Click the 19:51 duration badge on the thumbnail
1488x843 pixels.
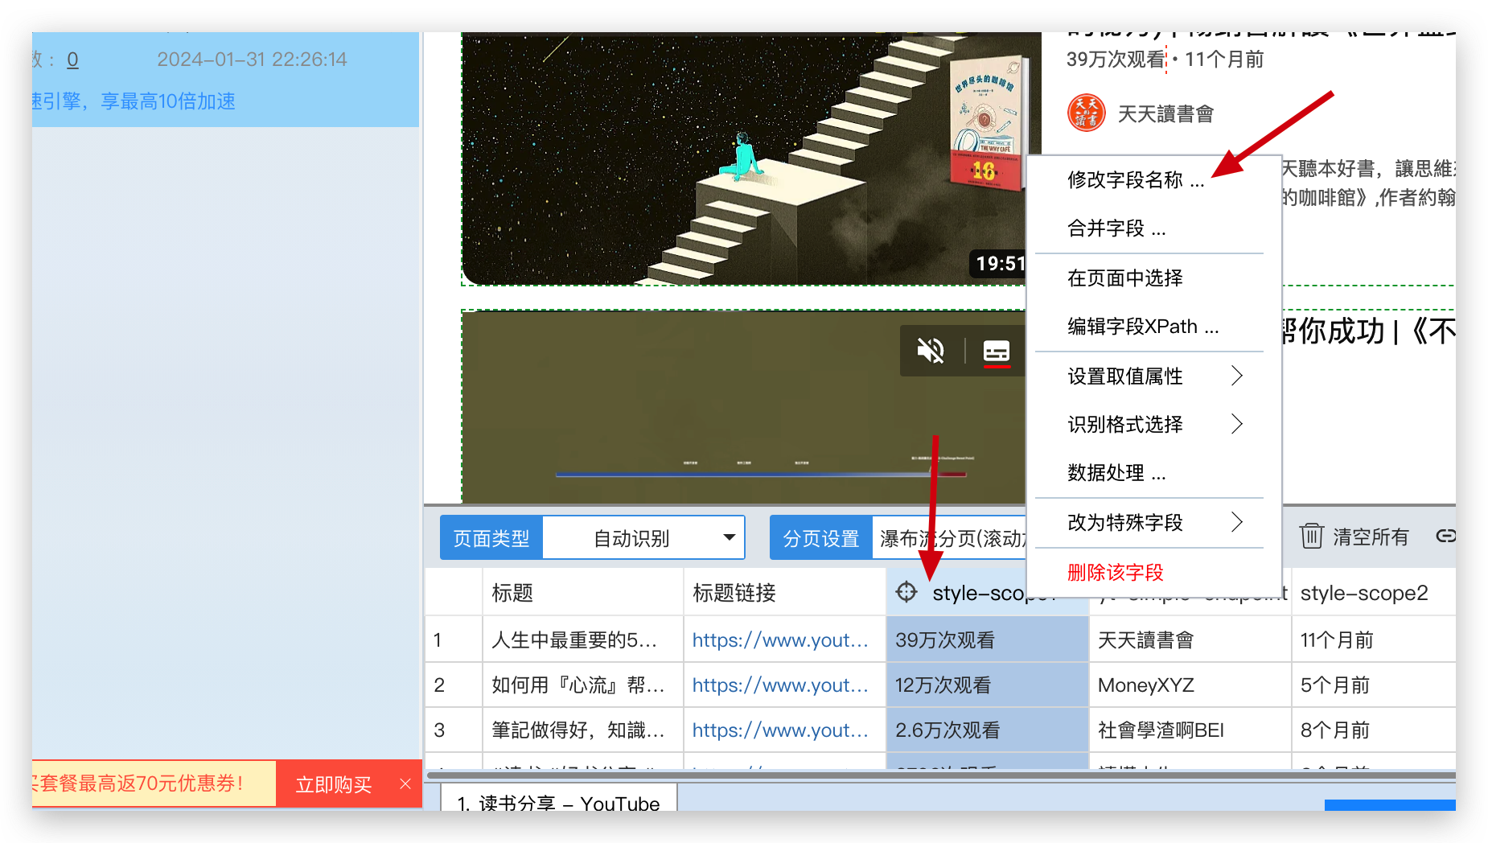[999, 263]
